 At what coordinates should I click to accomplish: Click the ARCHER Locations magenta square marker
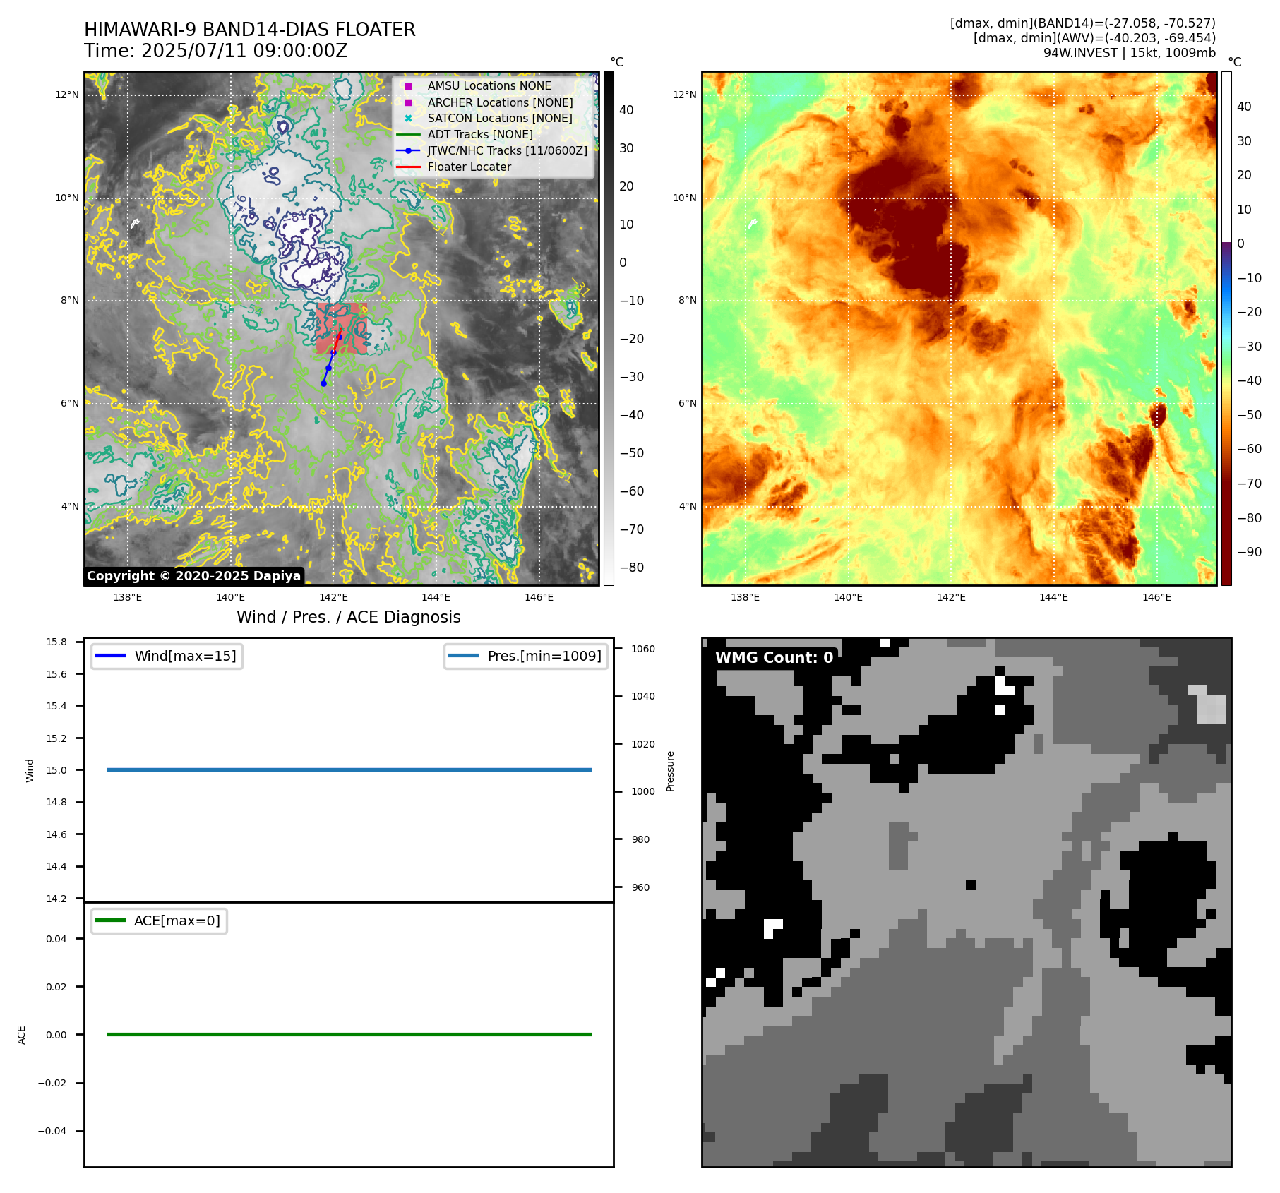[408, 102]
